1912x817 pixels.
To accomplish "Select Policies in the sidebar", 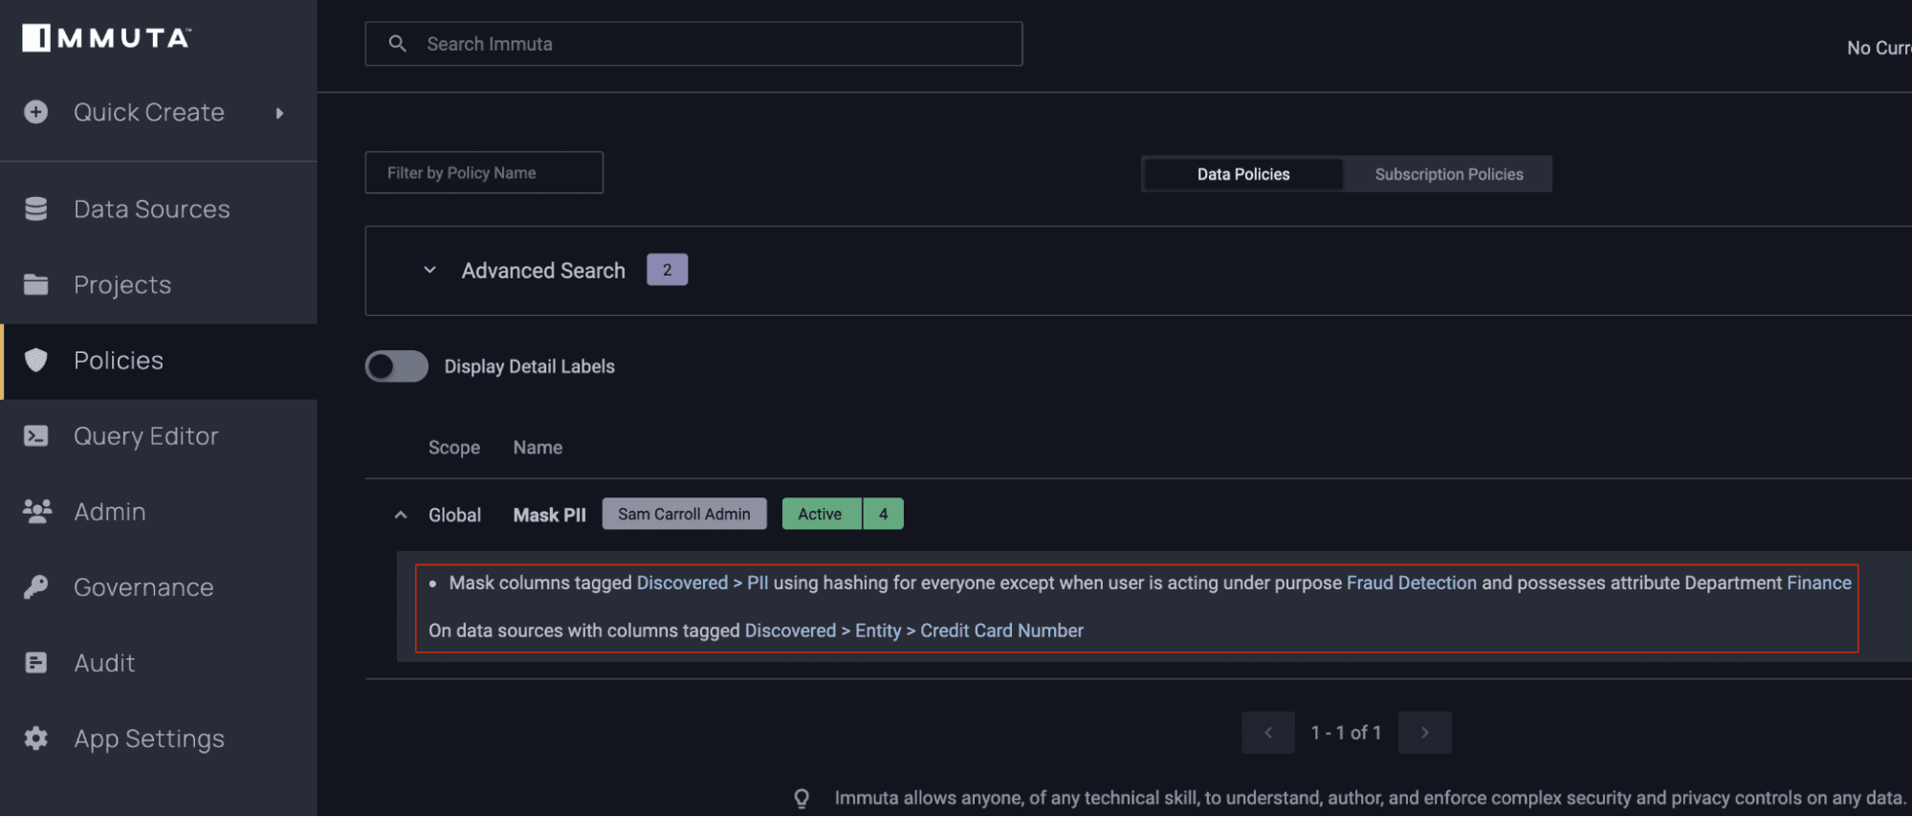I will click(x=119, y=360).
